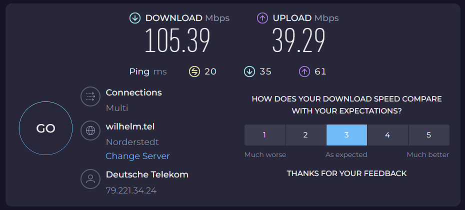Click the Multi connections setting

(x=117, y=108)
